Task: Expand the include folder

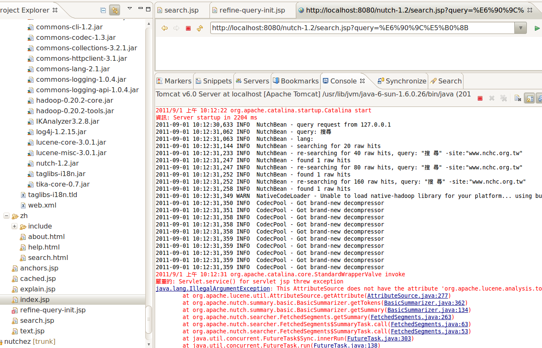Action: [14, 226]
